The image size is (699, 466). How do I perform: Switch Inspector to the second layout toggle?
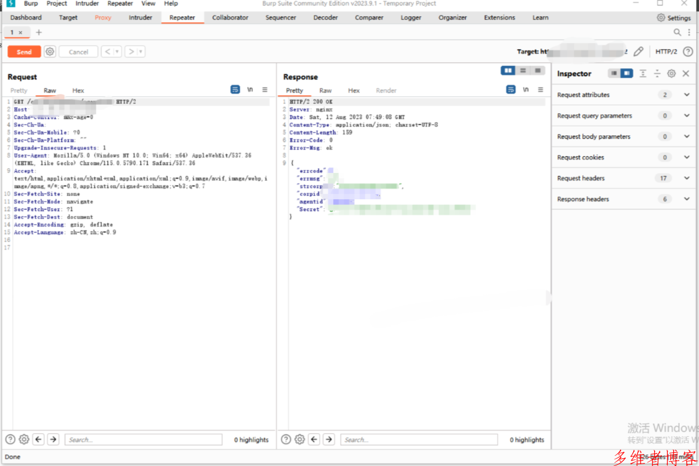point(627,74)
